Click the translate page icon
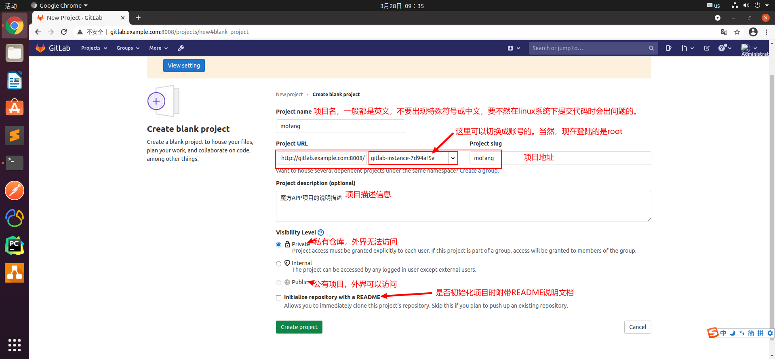This screenshot has height=359, width=775. [724, 32]
